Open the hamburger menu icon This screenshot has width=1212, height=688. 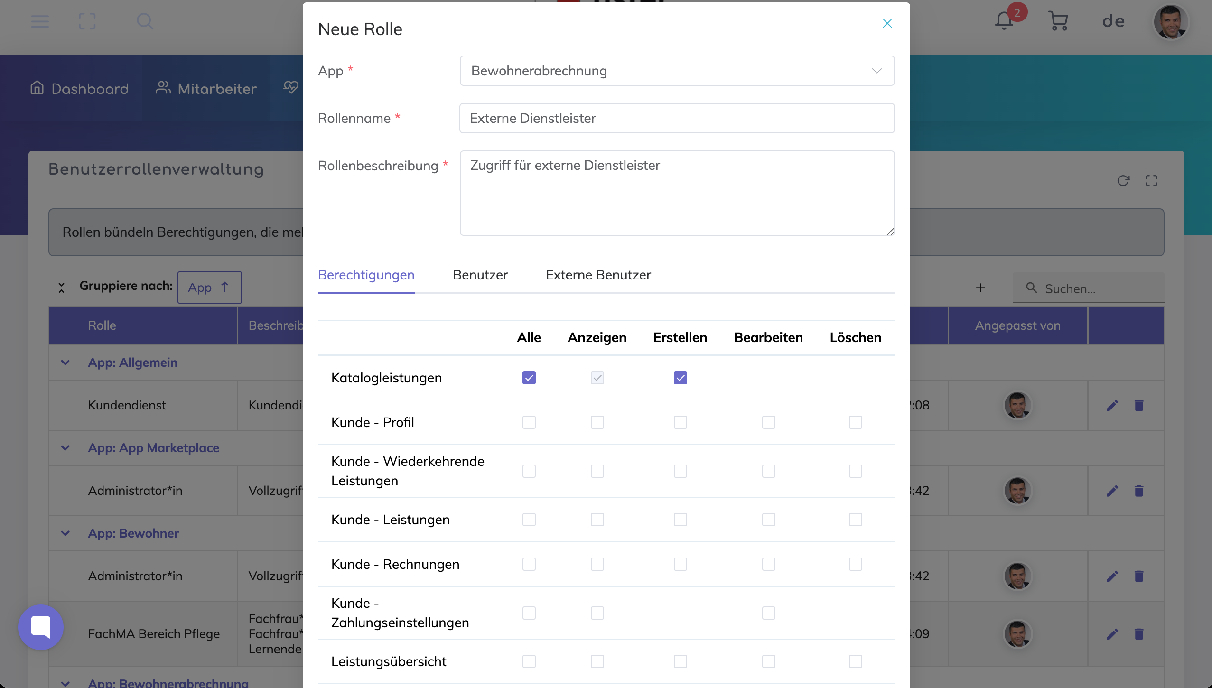[x=40, y=21]
